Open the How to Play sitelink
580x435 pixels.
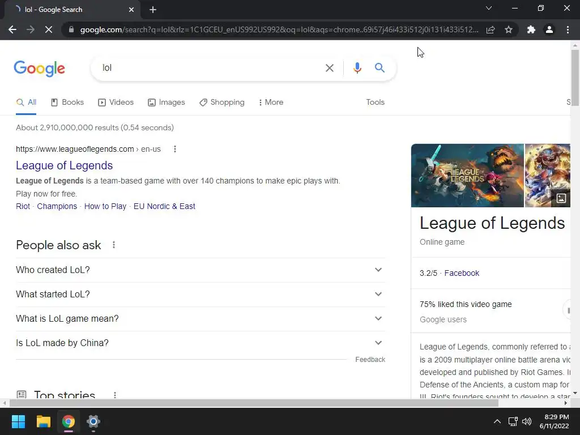(x=105, y=206)
